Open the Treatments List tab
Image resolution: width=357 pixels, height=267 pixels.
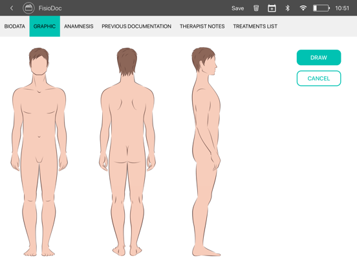pos(255,26)
